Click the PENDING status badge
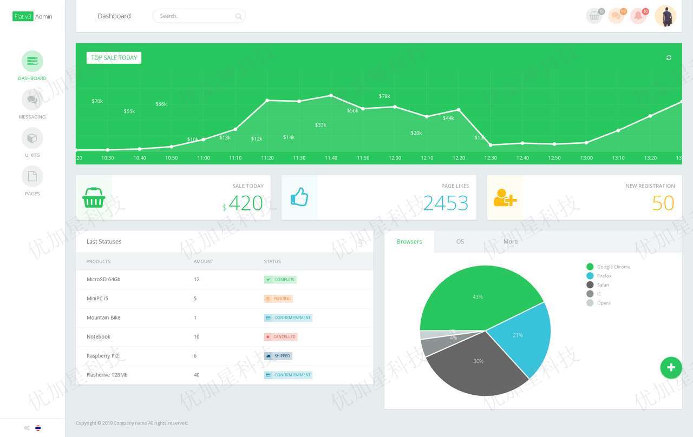The image size is (693, 437). 278,299
